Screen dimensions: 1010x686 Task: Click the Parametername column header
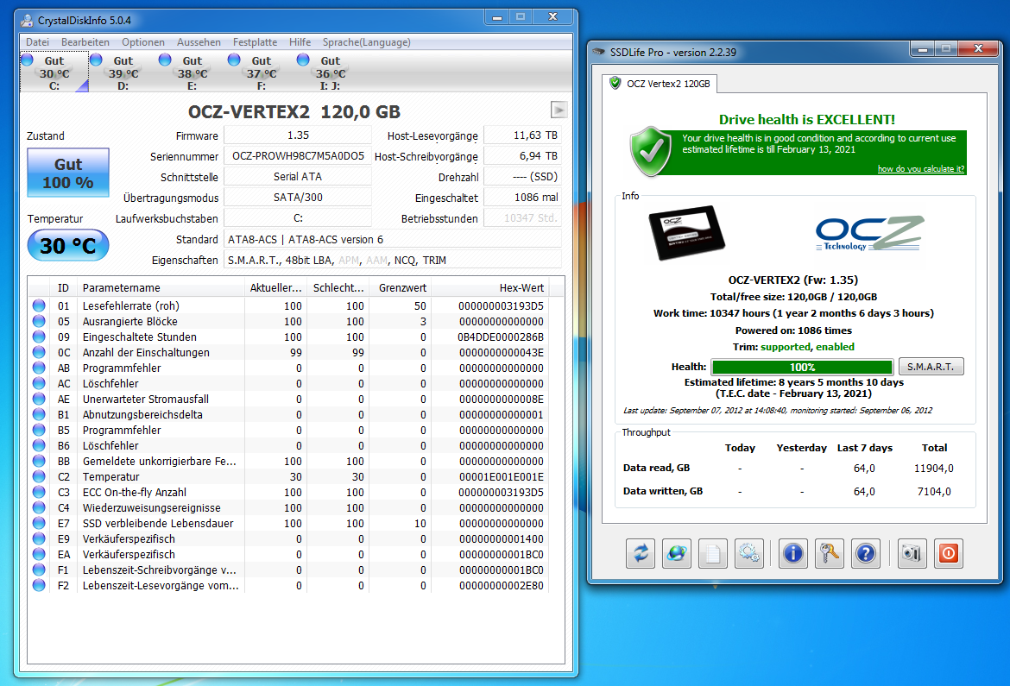[161, 288]
